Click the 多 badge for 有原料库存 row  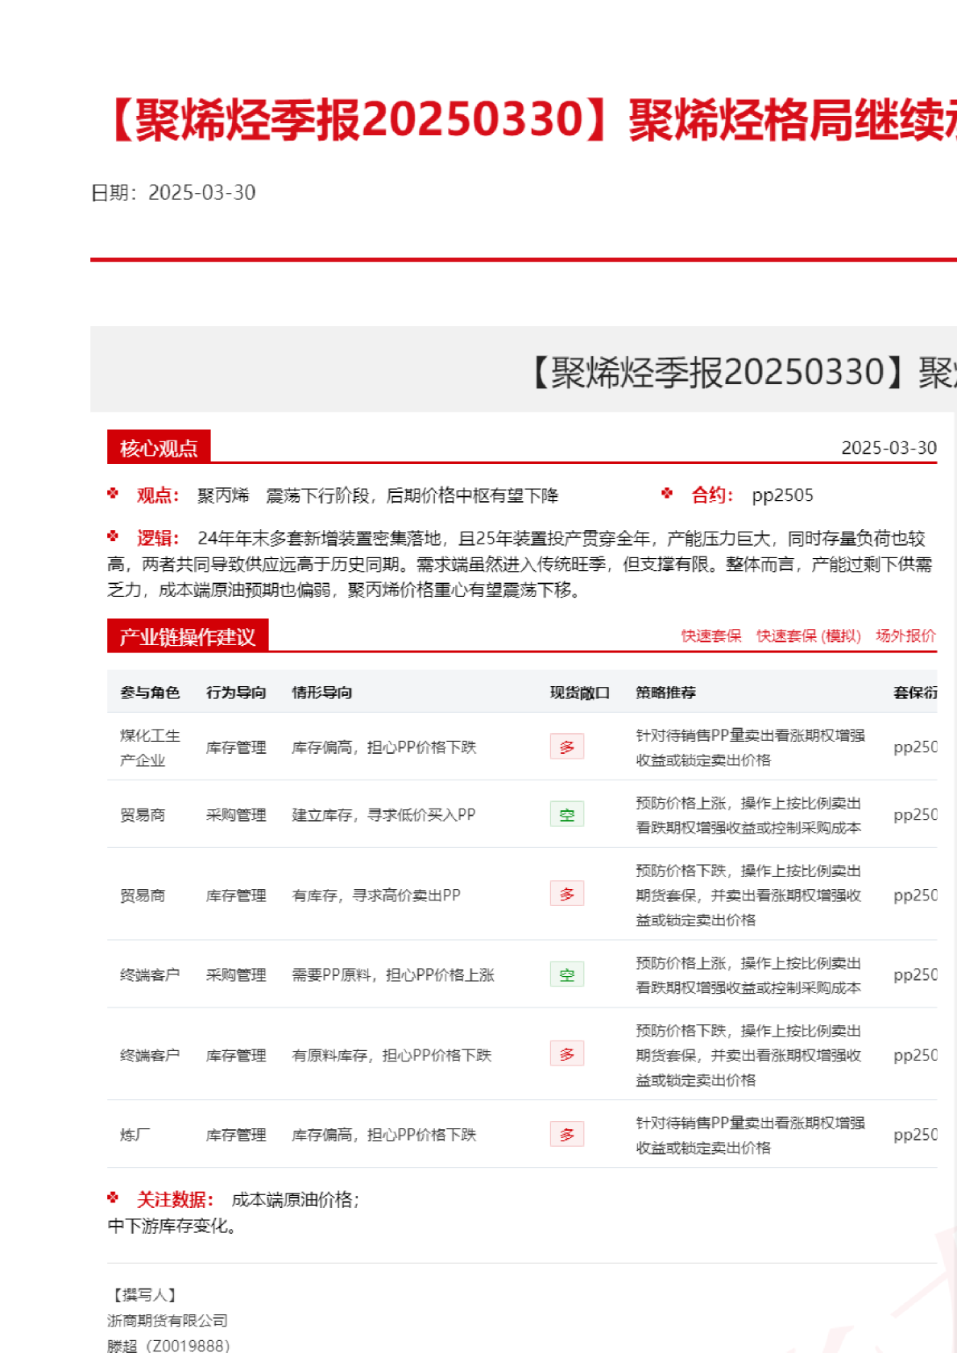pos(567,1053)
